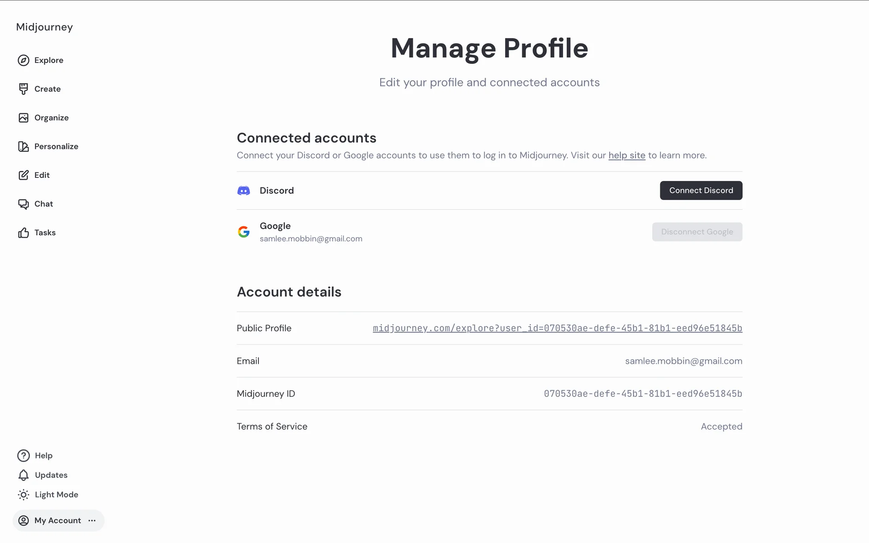Toggle Light Mode theme
The width and height of the screenshot is (869, 543).
48,495
